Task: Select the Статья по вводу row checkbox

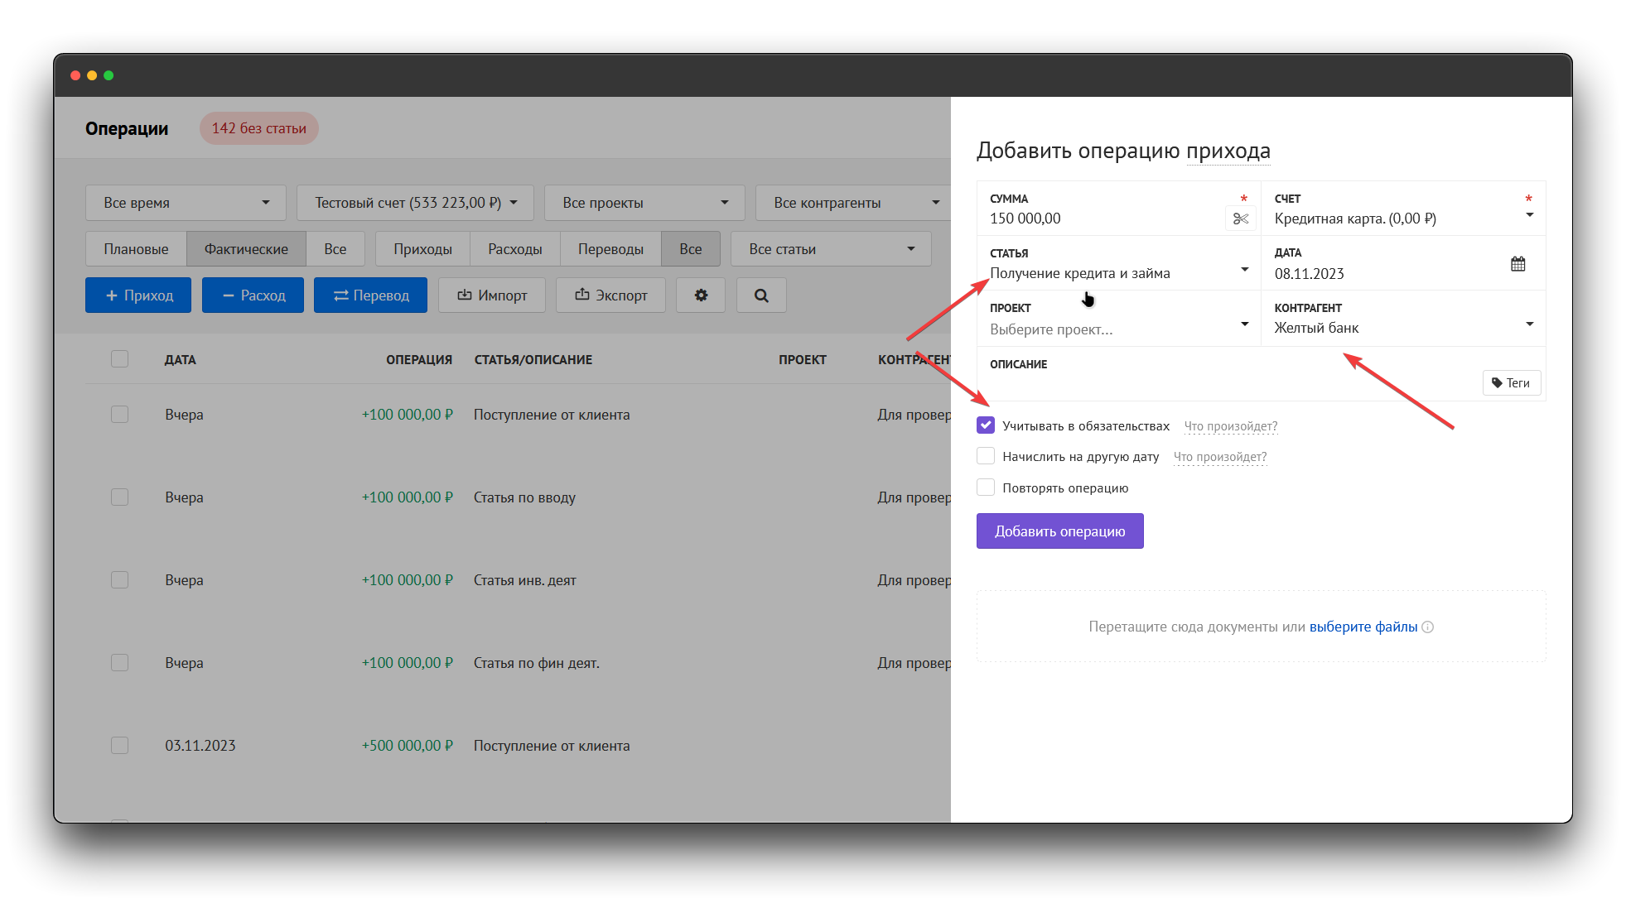Action: [120, 497]
